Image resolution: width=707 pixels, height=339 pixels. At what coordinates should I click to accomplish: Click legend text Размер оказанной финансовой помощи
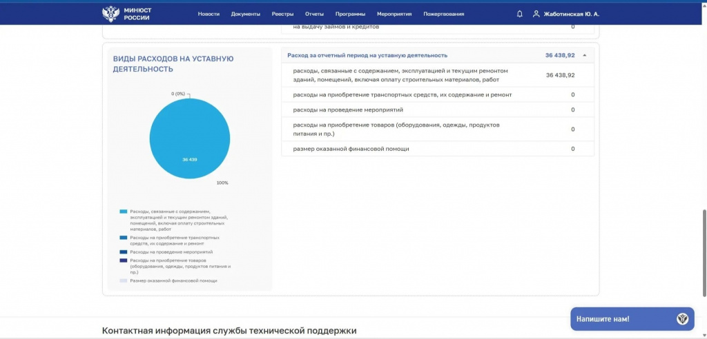(173, 280)
